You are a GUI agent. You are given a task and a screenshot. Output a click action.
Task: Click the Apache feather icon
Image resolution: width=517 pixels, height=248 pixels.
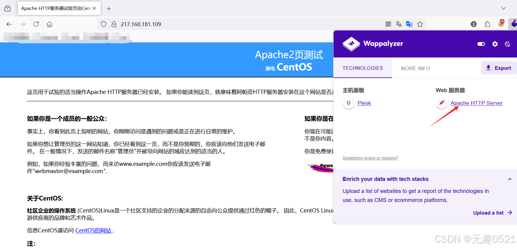pos(442,103)
